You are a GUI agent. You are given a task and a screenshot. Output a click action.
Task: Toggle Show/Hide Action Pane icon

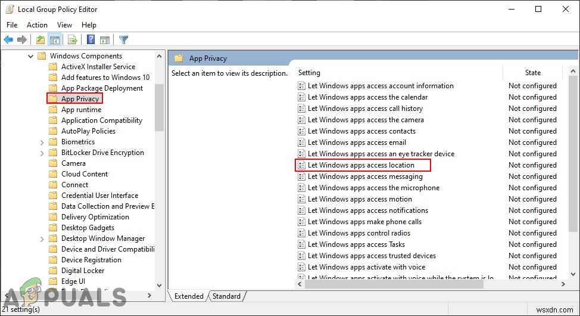coord(105,39)
